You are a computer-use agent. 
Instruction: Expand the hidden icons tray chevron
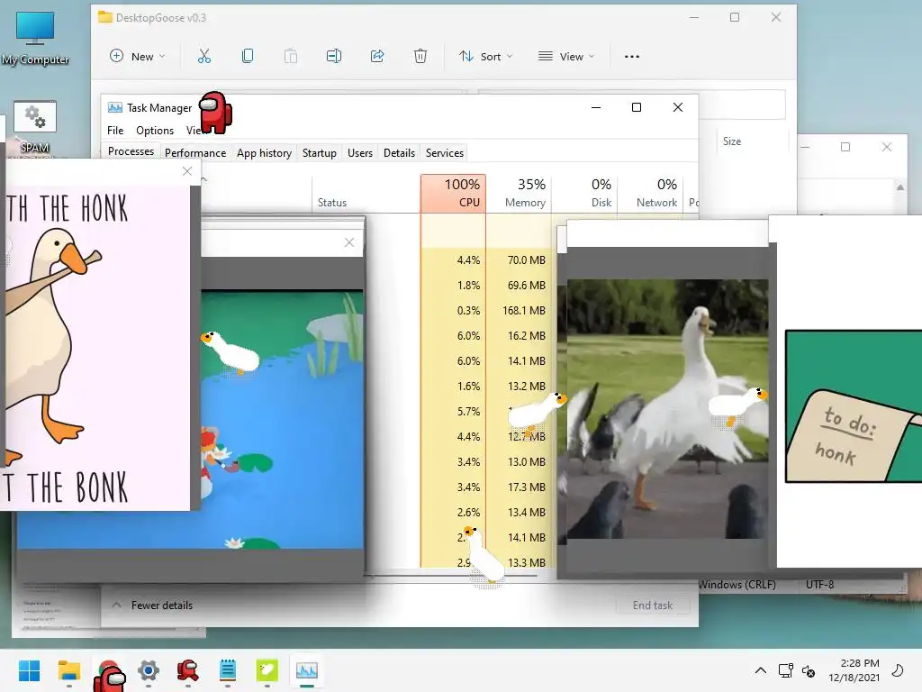[x=760, y=670]
